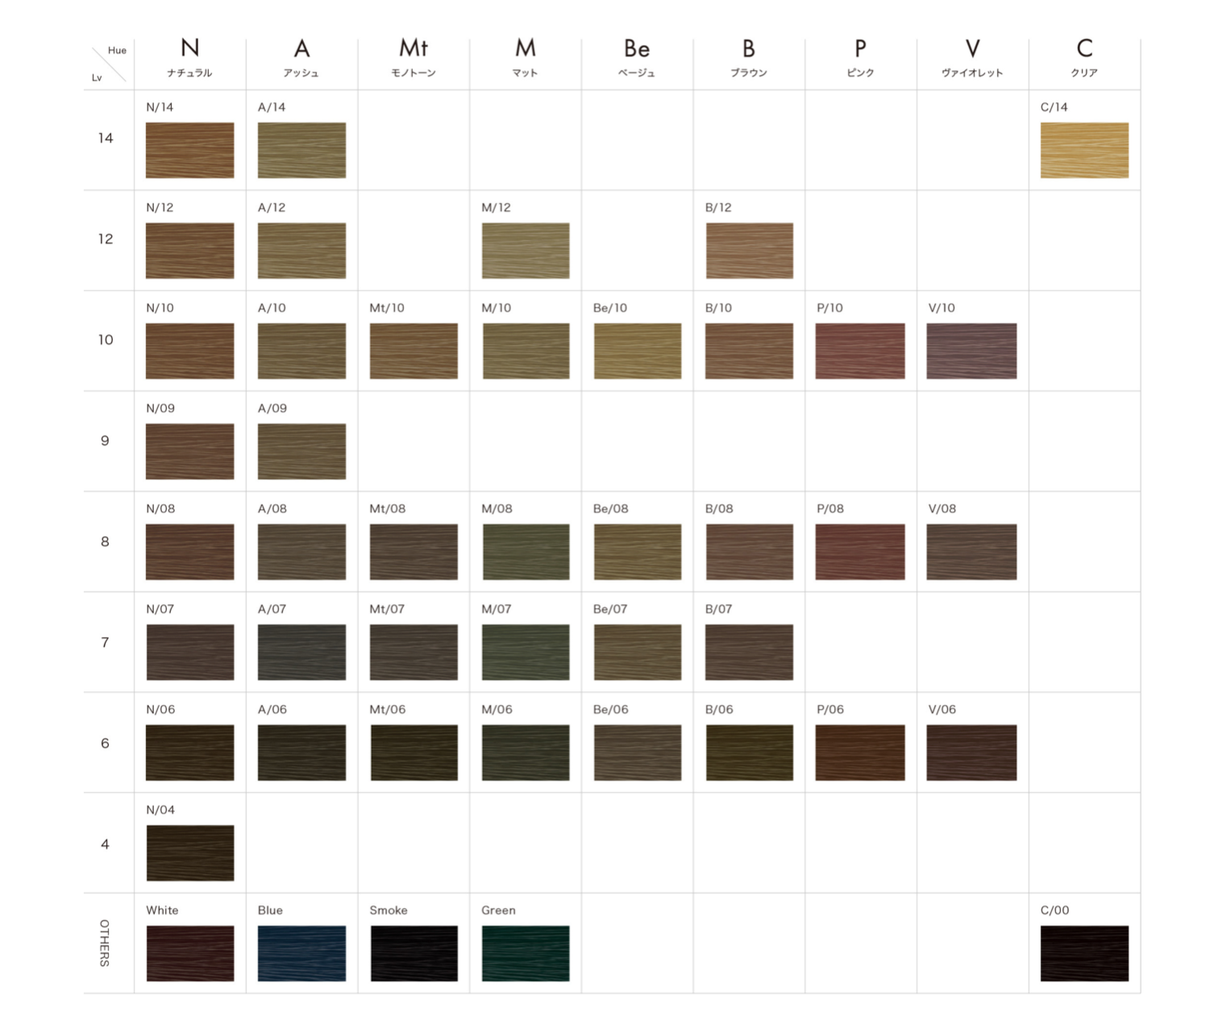Select the White swatch in Others row

coord(189,954)
